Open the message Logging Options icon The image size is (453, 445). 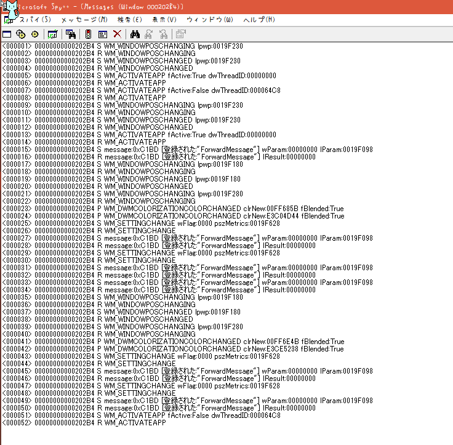[103, 34]
